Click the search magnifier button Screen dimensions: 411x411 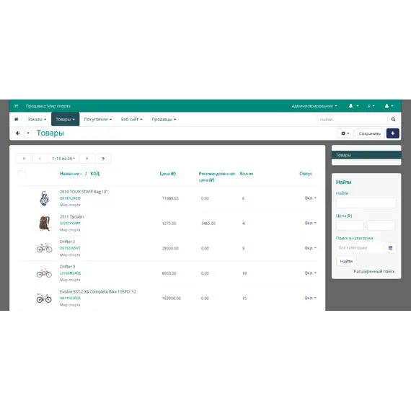click(393, 120)
